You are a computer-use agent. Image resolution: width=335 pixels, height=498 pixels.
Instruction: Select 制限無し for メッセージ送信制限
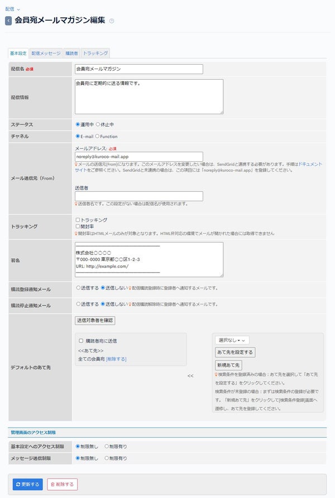(78, 458)
